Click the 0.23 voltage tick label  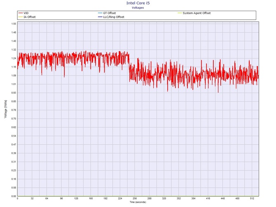pos(14,170)
